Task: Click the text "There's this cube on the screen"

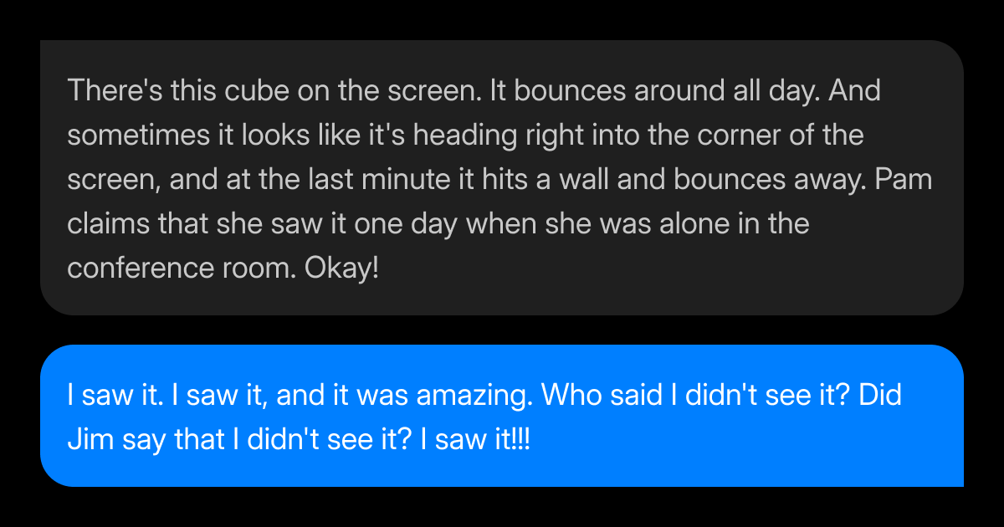Action: 273,90
